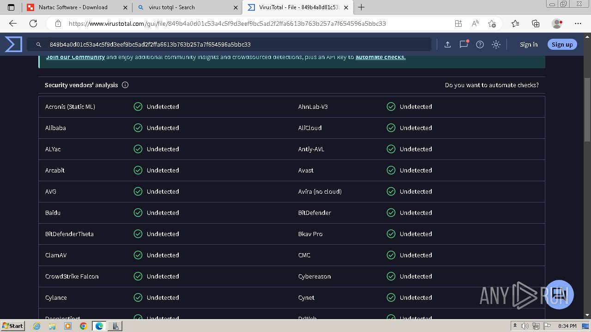The width and height of the screenshot is (591, 332).
Task: Click the upload file icon
Action: tap(447, 45)
